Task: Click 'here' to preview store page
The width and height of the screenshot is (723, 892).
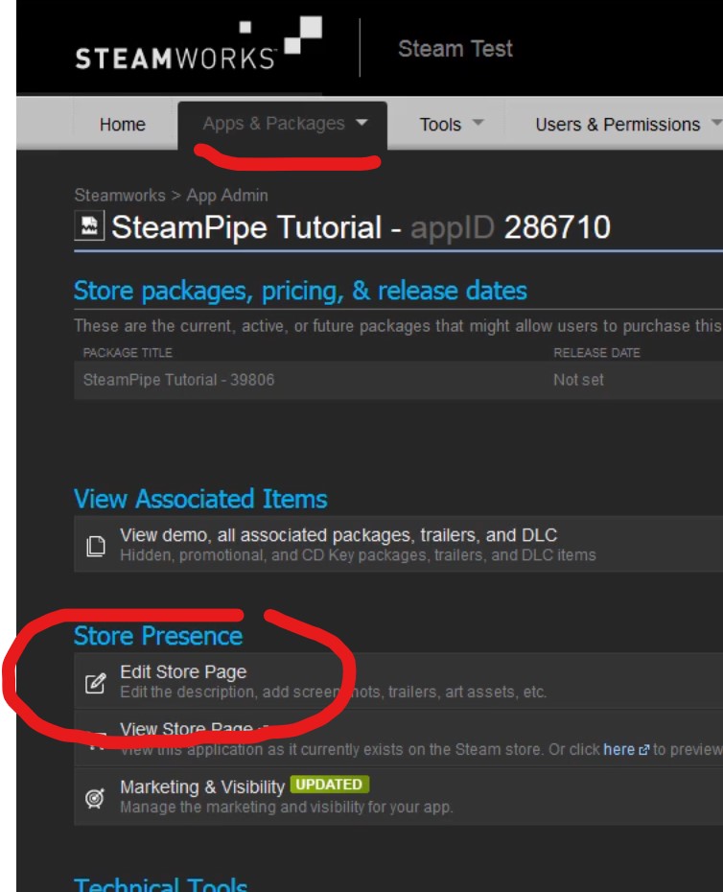Action: (x=618, y=750)
